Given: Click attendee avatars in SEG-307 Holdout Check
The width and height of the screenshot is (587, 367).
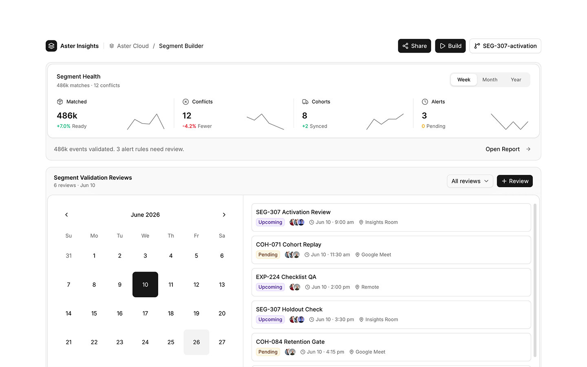Looking at the screenshot, I should coord(297,320).
